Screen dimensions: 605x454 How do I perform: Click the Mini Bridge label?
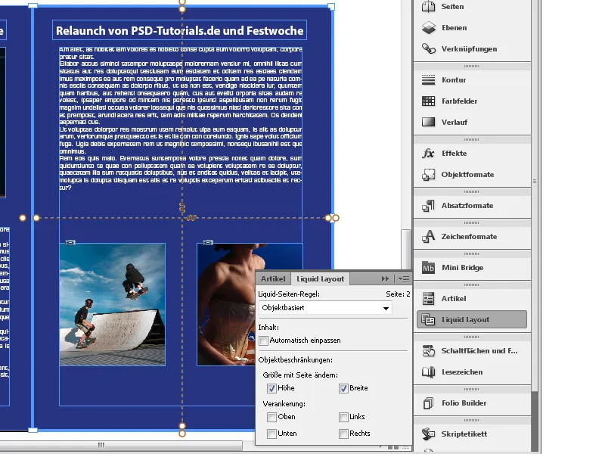[x=462, y=268]
